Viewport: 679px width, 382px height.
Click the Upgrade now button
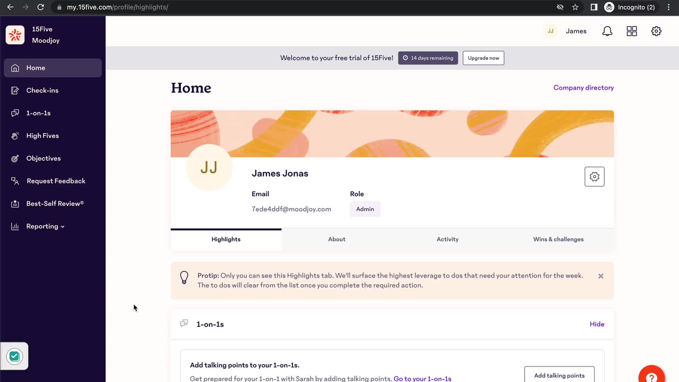point(483,58)
